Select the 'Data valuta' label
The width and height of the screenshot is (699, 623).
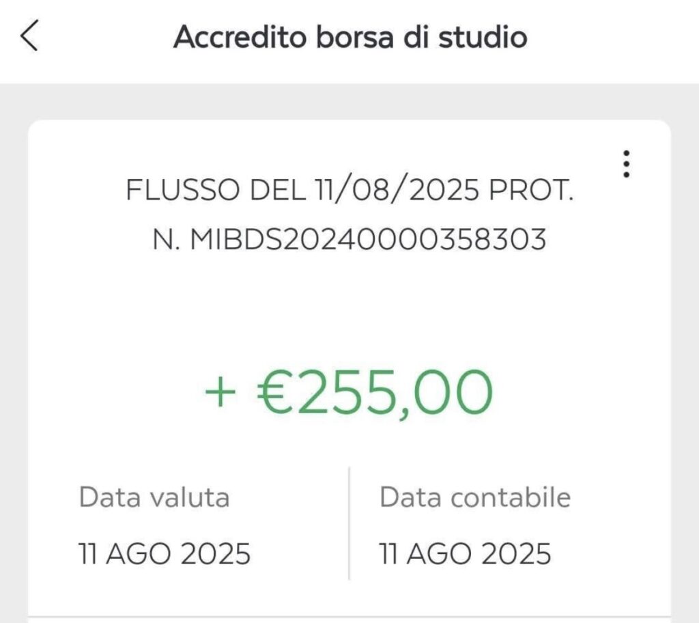154,497
